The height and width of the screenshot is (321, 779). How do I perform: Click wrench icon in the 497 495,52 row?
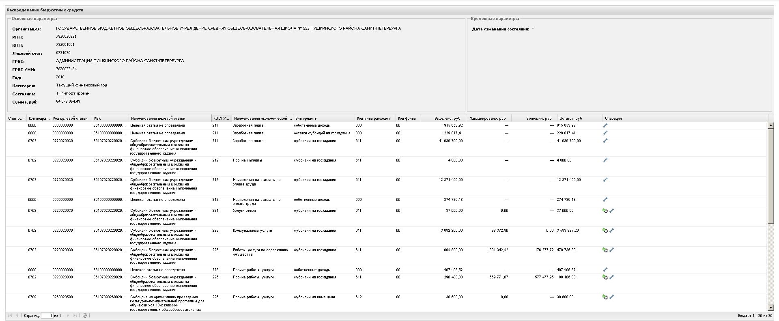tap(605, 269)
